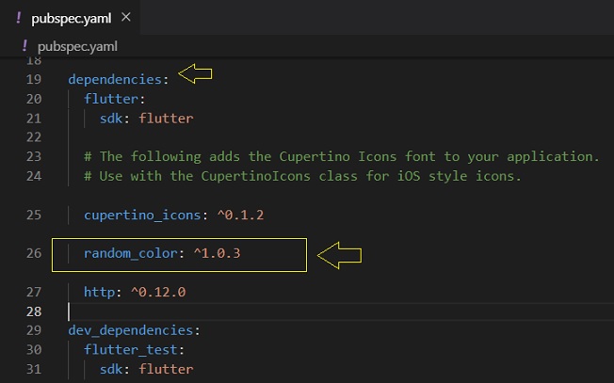
Task: Click the pubspec.yaml breadcrumb
Action: click(x=77, y=46)
